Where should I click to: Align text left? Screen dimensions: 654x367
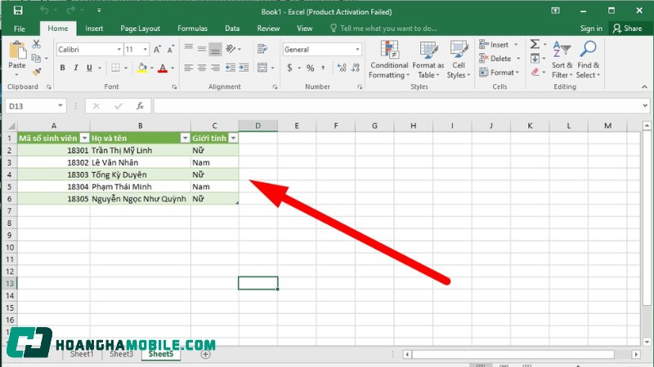(x=189, y=68)
